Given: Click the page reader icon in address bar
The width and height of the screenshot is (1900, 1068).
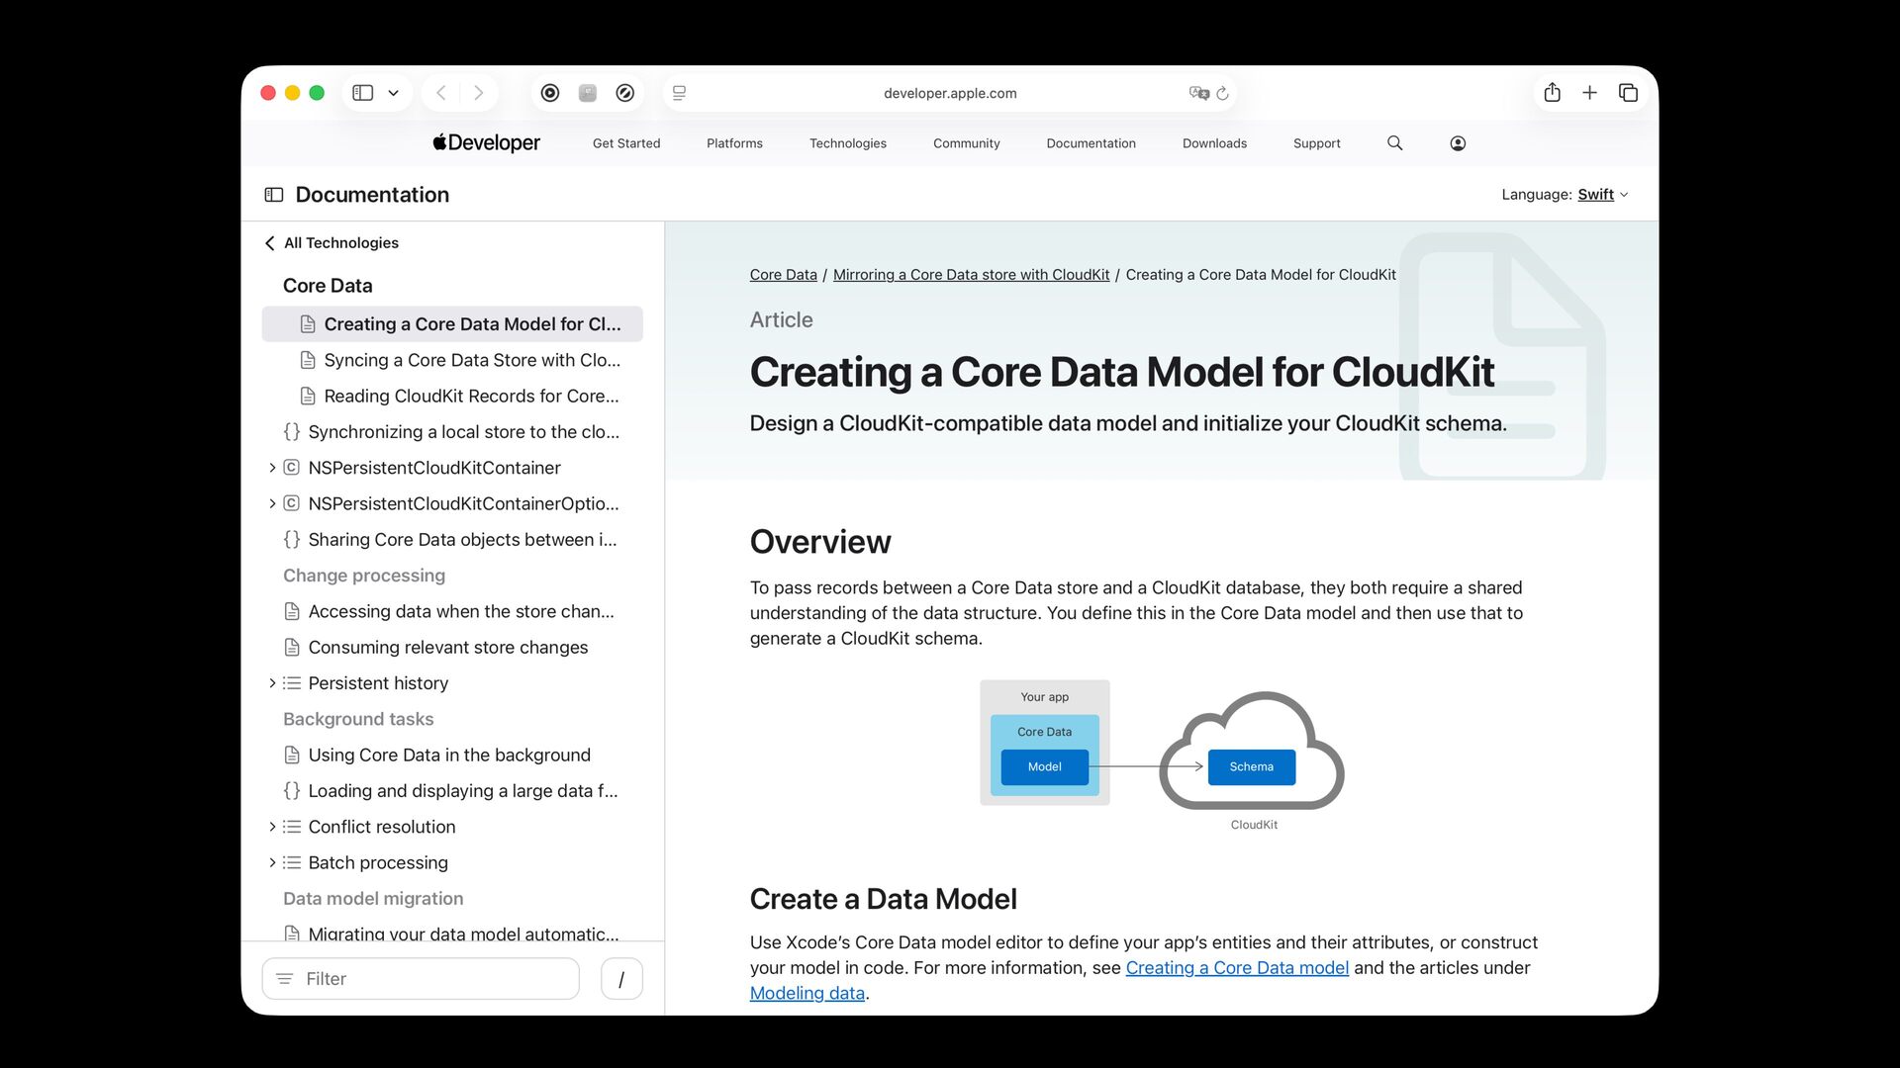Looking at the screenshot, I should click(679, 93).
